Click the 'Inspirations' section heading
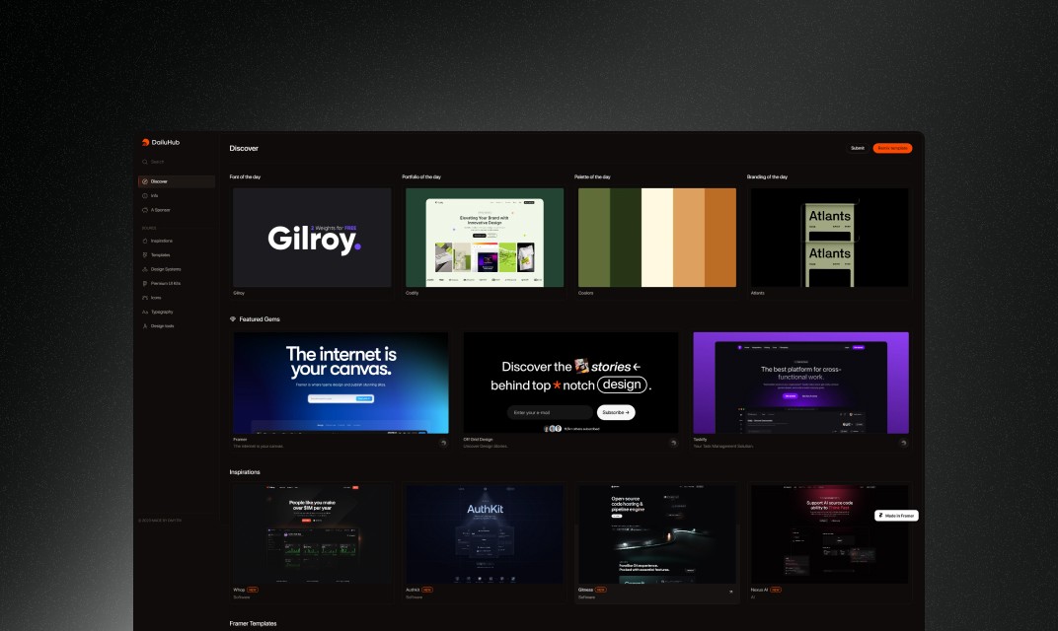 tap(245, 472)
